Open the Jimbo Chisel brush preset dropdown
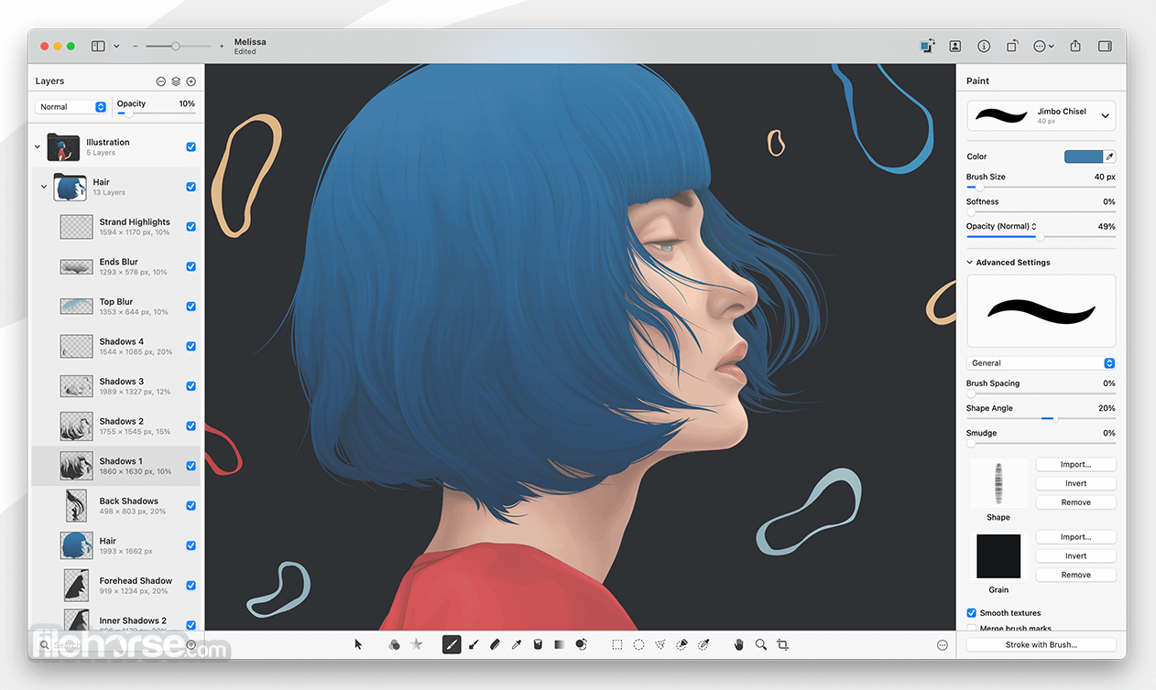Image resolution: width=1156 pixels, height=690 pixels. click(1041, 115)
